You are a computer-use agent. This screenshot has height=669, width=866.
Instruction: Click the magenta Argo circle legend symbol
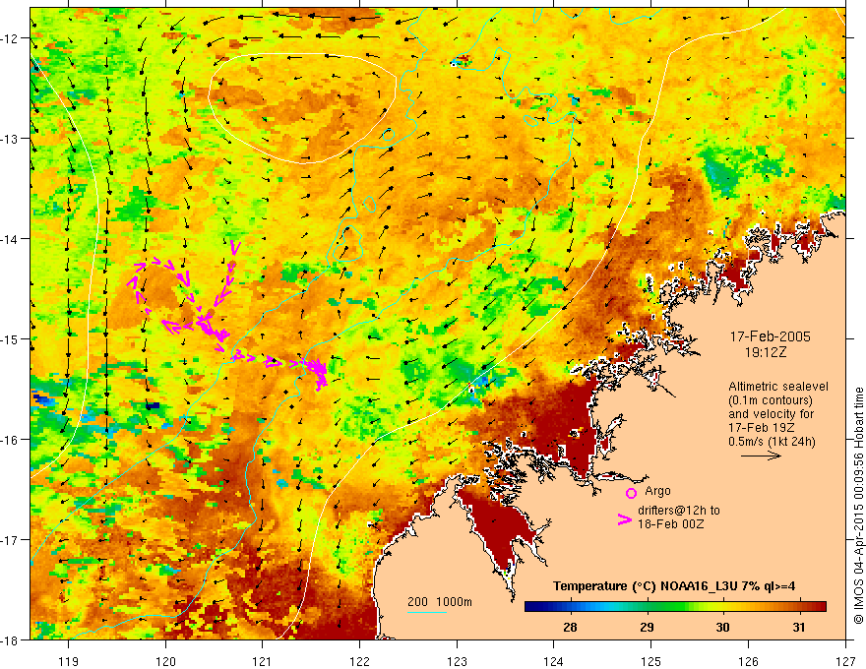pyautogui.click(x=631, y=493)
